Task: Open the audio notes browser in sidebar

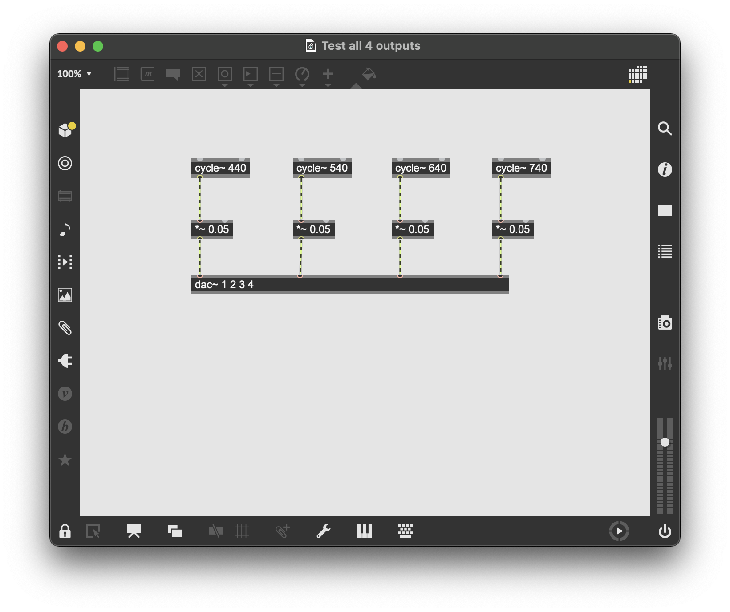Action: pos(65,229)
